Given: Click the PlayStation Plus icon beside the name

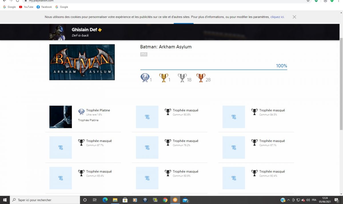Looking at the screenshot, I should [x=100, y=30].
